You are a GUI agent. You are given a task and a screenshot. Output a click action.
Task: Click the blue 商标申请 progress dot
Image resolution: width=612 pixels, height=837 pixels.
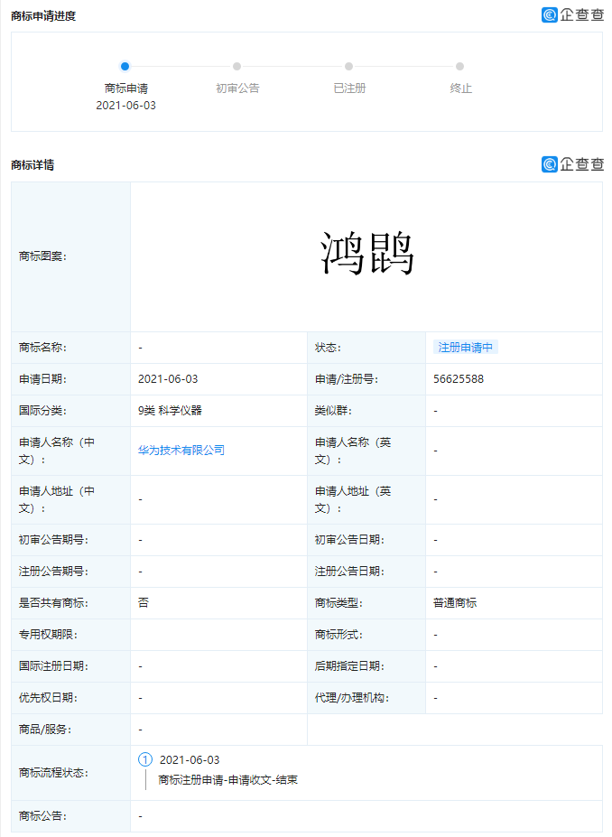point(125,66)
